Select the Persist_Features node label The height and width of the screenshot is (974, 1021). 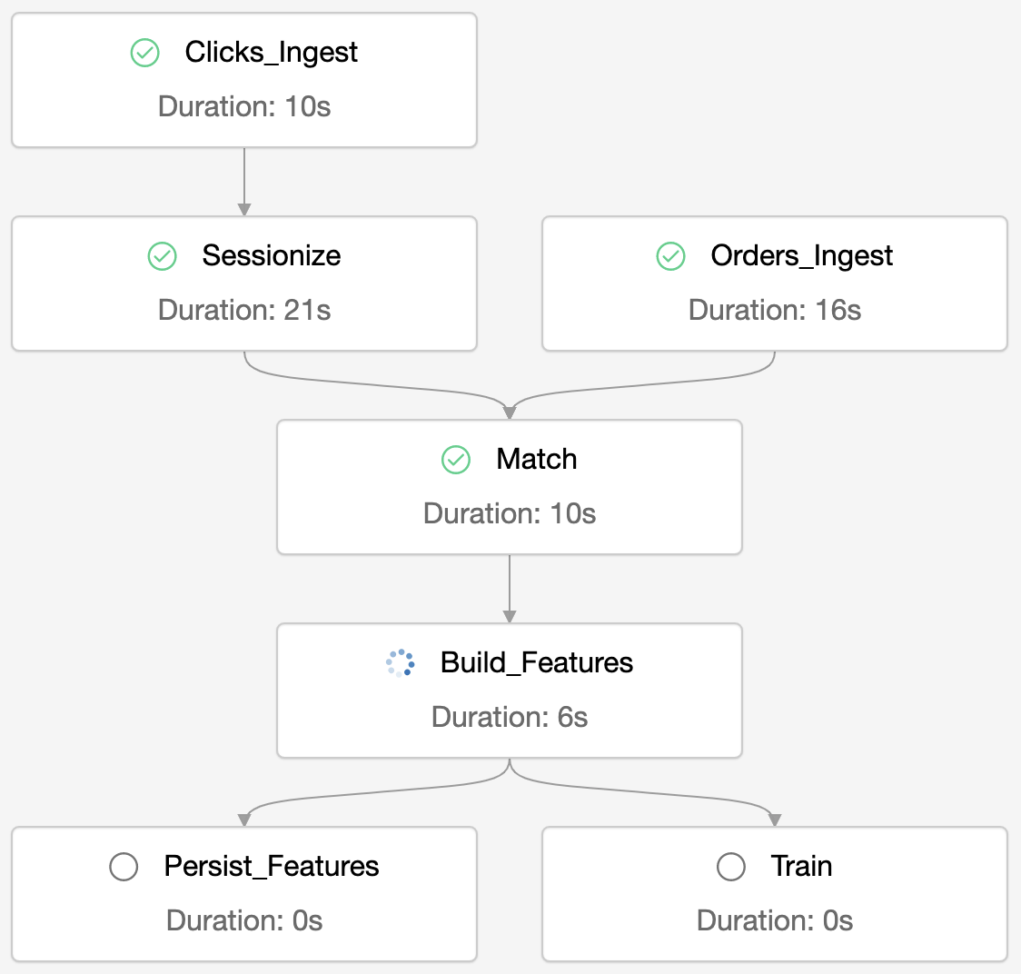pos(271,867)
